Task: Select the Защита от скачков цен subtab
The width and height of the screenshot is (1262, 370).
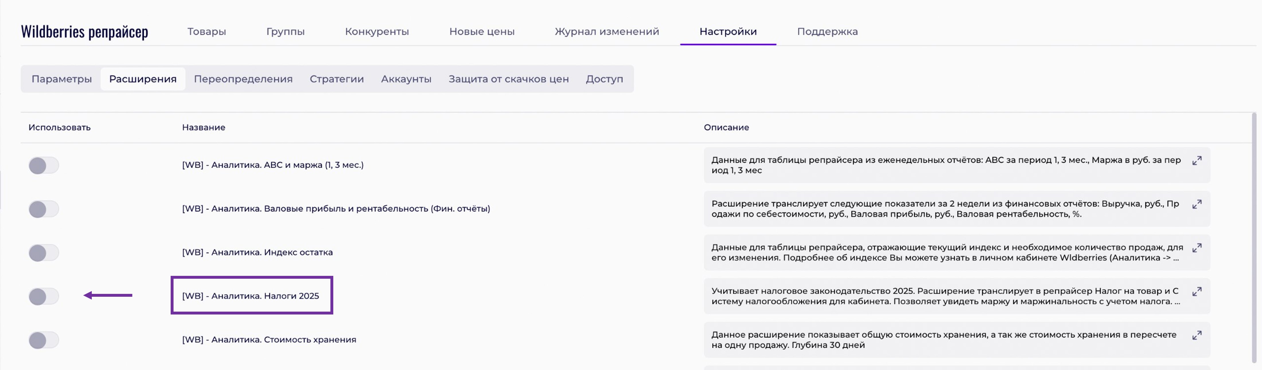Action: tap(508, 79)
